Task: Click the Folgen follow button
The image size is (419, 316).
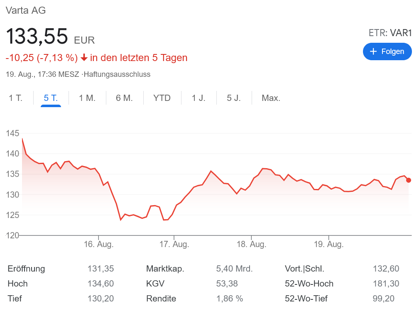Action: click(387, 51)
